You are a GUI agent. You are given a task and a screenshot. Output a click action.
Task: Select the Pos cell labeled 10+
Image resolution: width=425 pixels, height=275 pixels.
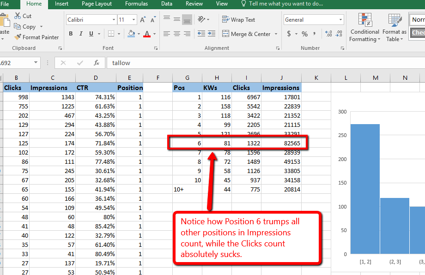(187, 190)
